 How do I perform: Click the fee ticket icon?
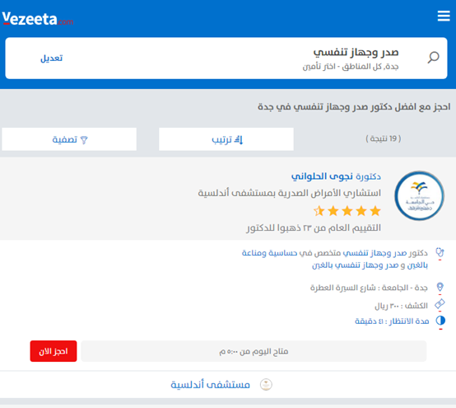pos(440,304)
